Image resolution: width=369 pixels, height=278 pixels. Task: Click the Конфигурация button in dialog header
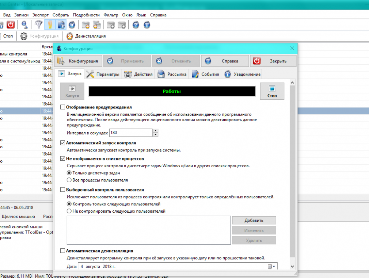(79, 61)
